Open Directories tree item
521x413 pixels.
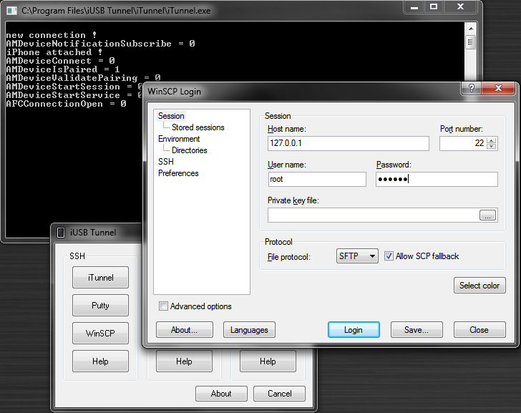(x=189, y=150)
